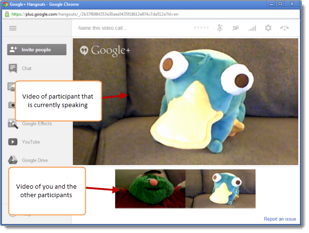Toggle the camera off icon
Viewport: 309px width, 233px height.
[236, 28]
